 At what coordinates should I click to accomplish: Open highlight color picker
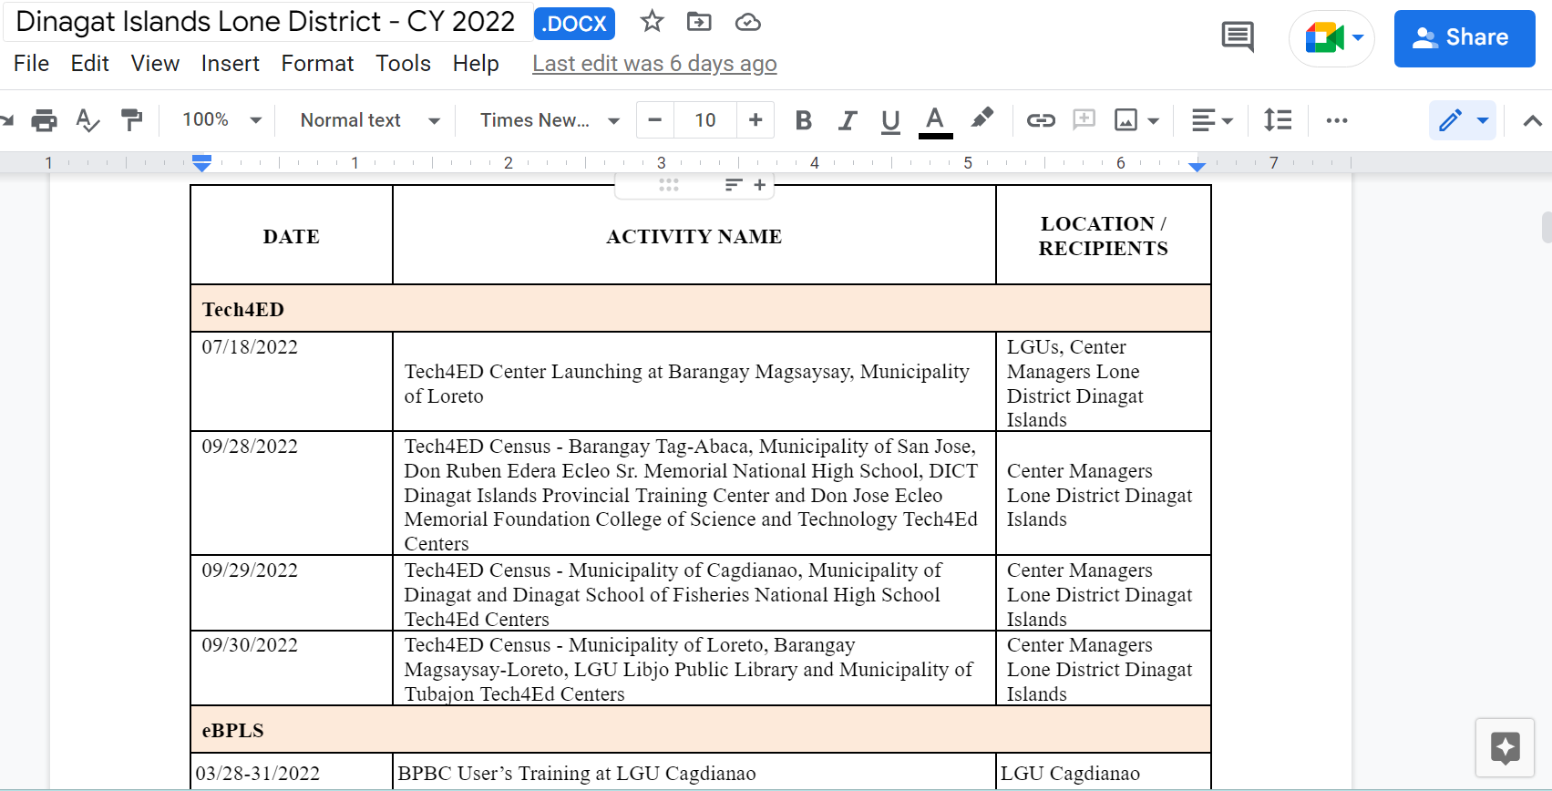click(x=982, y=119)
